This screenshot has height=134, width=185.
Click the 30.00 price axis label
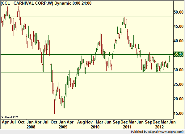(179, 70)
